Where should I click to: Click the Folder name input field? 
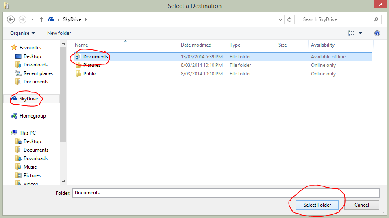[x=226, y=193]
